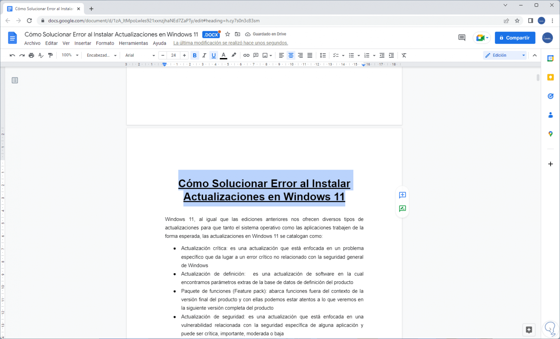This screenshot has width=560, height=339.
Task: Select the paint format tool
Action: (50, 55)
